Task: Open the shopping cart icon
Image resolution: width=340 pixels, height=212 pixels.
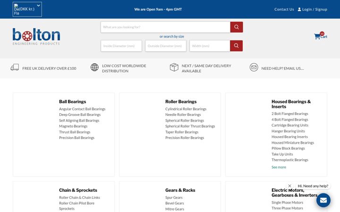Action: pyautogui.click(x=317, y=36)
